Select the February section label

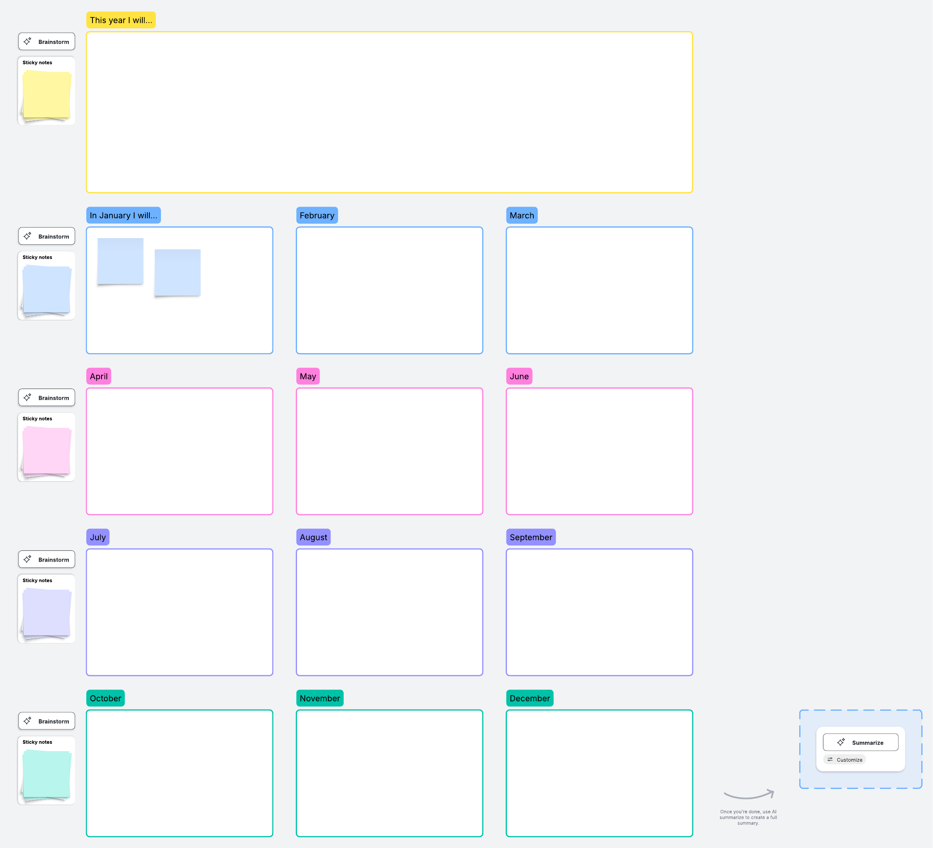316,216
